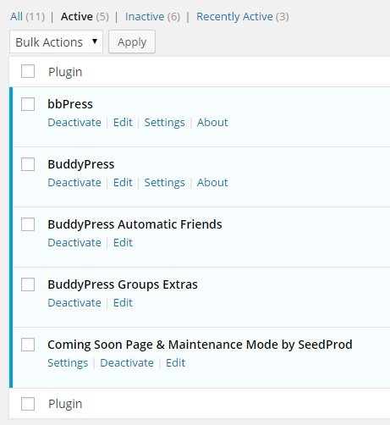Edit Coming Soon Page plugin
This screenshot has height=425, width=390.
pos(175,363)
